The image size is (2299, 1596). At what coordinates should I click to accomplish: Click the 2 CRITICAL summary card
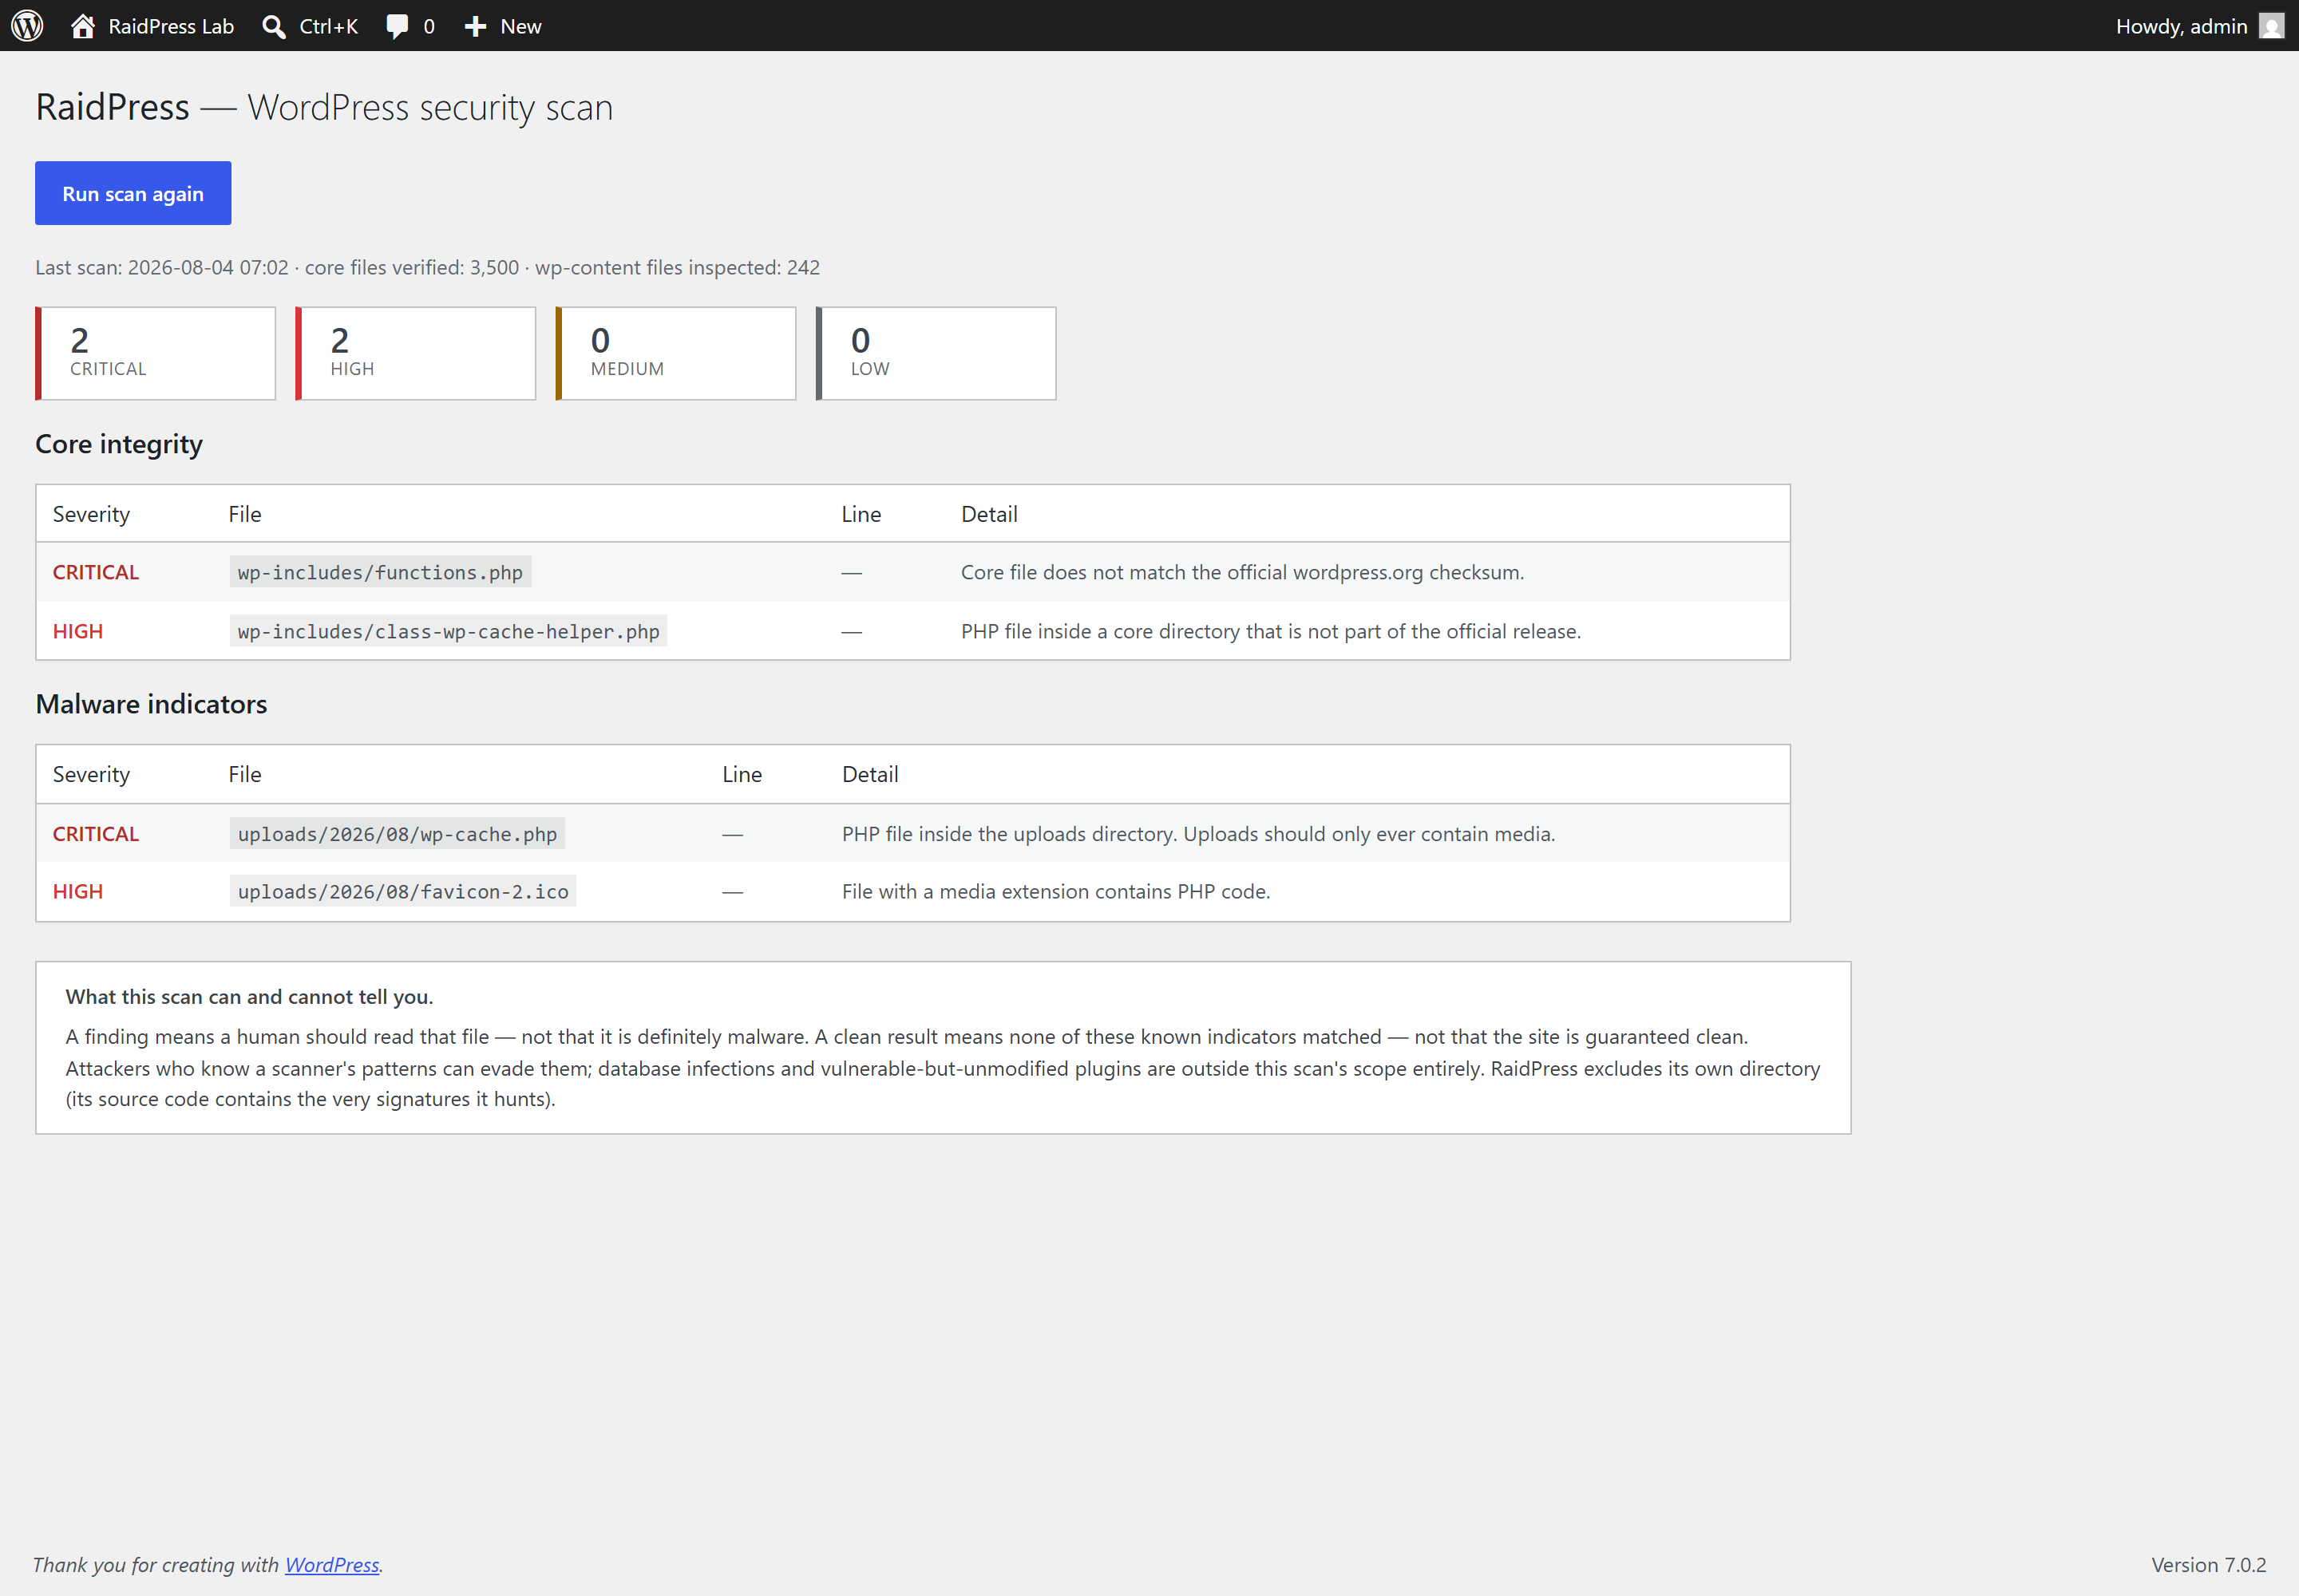coord(155,353)
